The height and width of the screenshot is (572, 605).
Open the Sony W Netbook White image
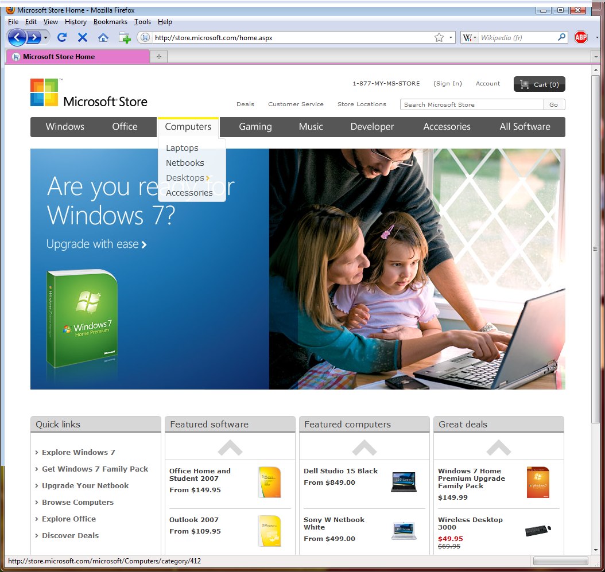pyautogui.click(x=404, y=531)
